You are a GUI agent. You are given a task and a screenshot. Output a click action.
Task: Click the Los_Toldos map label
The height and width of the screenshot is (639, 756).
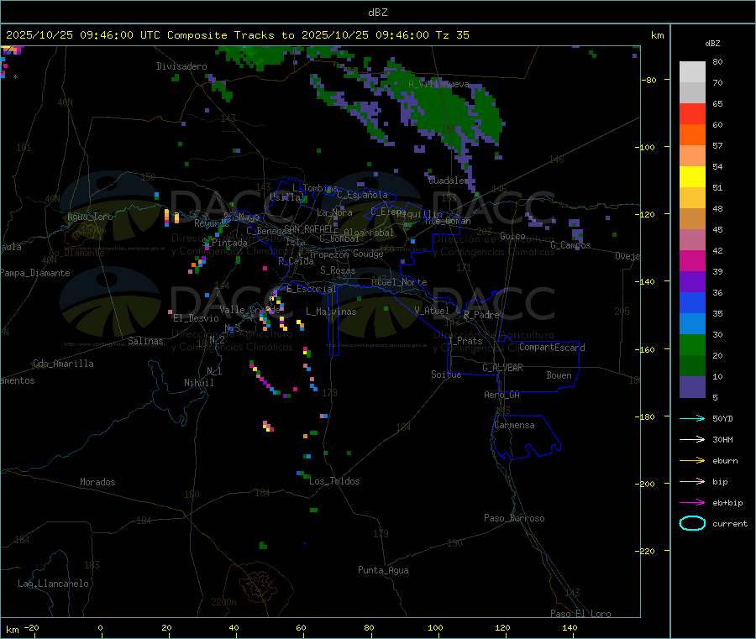(334, 481)
